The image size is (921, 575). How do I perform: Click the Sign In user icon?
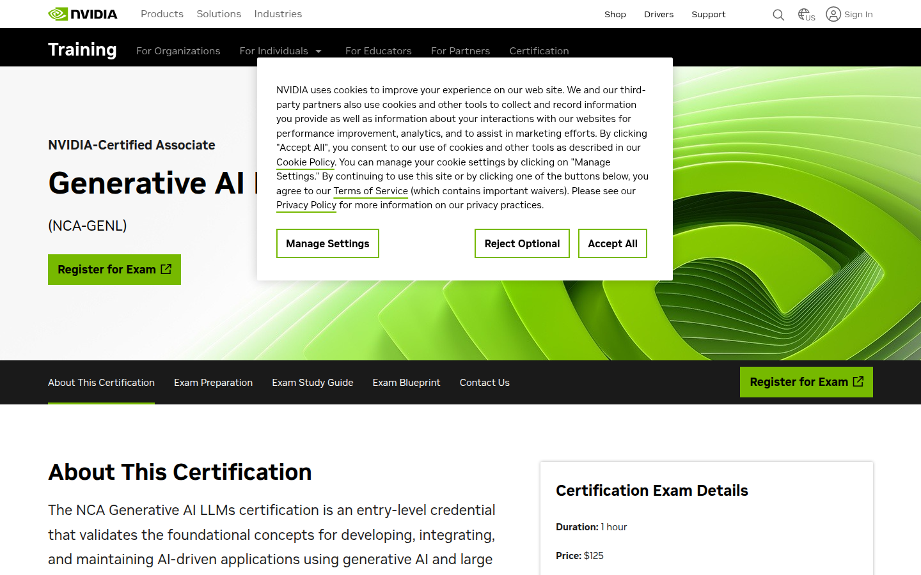pos(833,14)
